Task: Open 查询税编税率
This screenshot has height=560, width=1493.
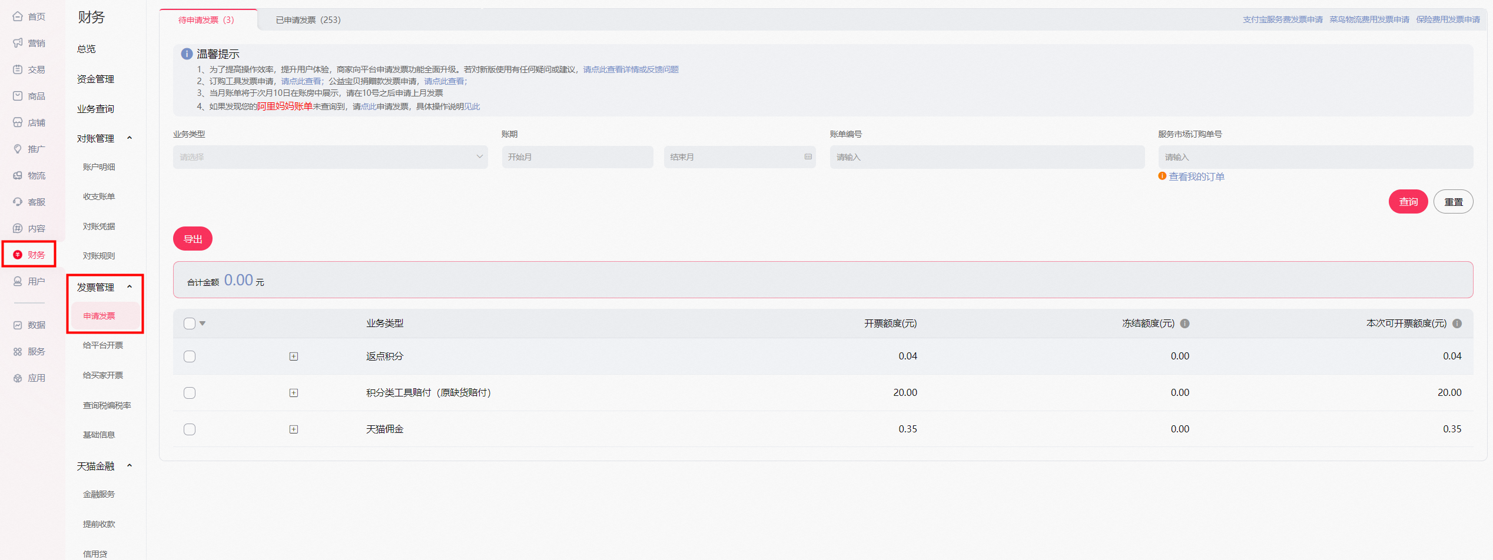Action: point(107,405)
